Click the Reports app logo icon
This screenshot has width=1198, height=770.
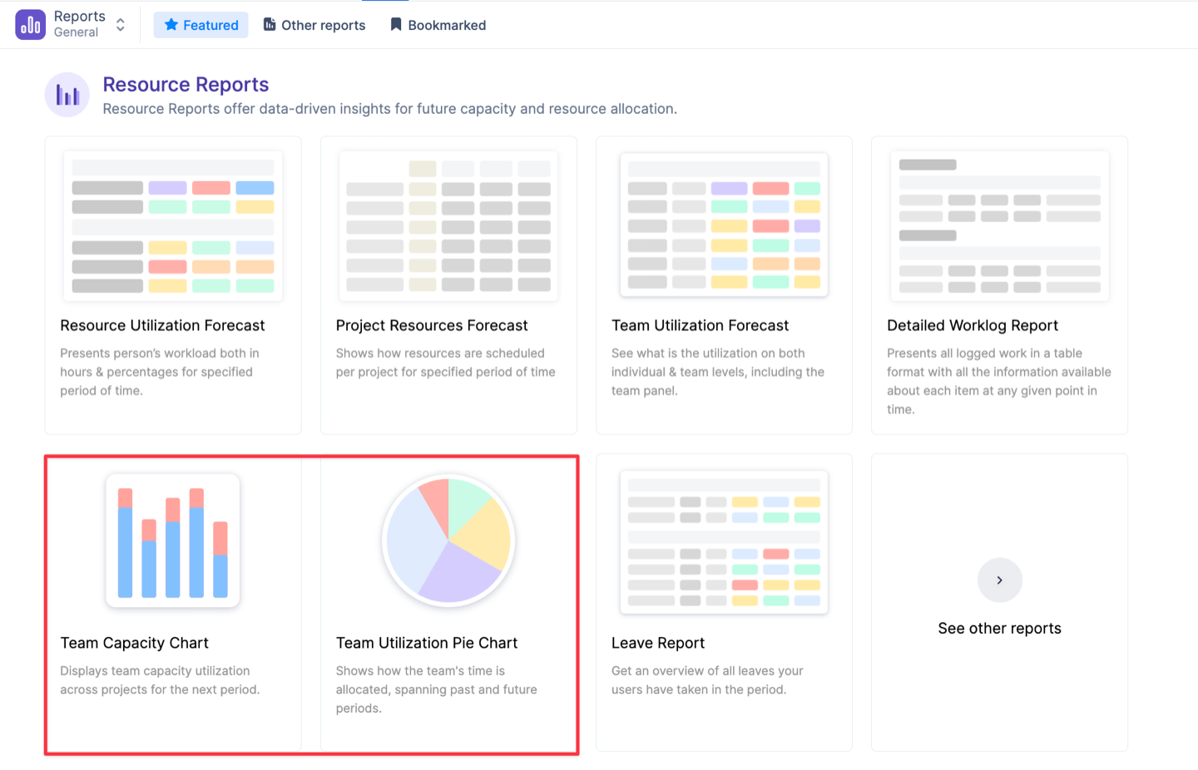click(31, 25)
